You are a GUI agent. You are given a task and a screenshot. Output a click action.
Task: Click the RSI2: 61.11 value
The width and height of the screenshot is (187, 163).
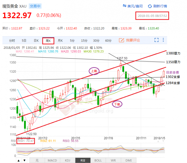48,141
